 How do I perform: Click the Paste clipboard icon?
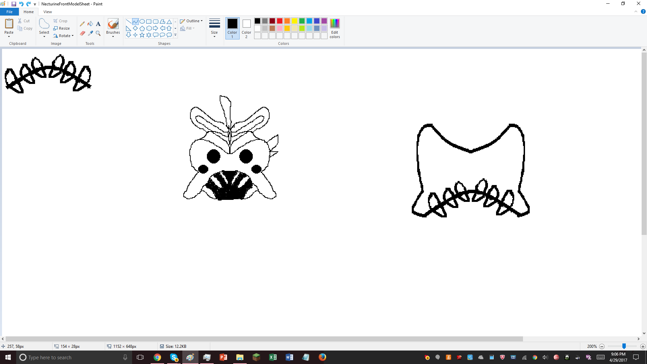coord(9,24)
